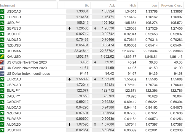Click the High column header
The width and height of the screenshot is (185, 133).
(x=133, y=6)
